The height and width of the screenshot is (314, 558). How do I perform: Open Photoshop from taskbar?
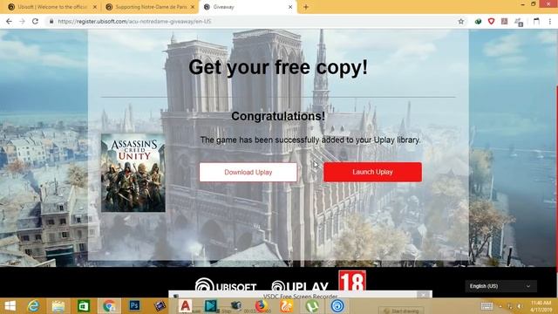(134, 306)
